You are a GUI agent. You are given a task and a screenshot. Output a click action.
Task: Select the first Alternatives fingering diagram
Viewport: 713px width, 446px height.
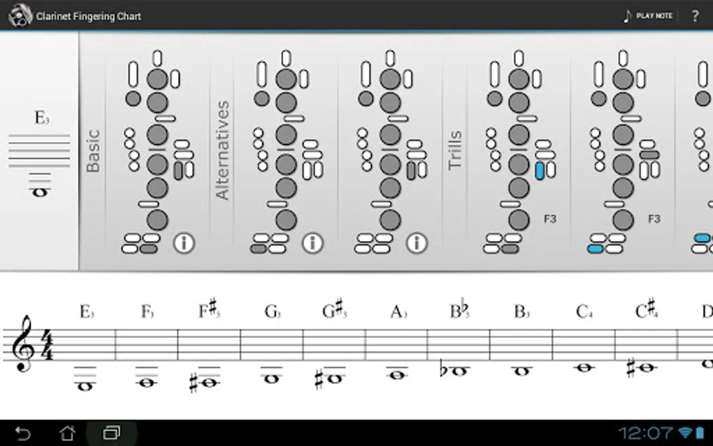click(286, 152)
